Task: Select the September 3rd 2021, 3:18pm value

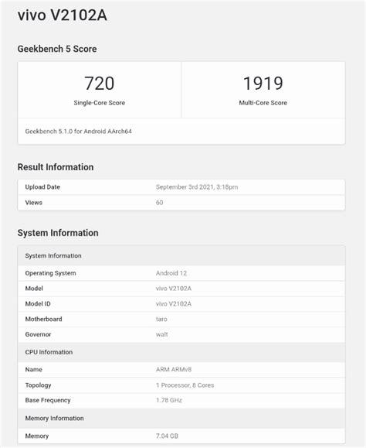Action: pos(197,187)
